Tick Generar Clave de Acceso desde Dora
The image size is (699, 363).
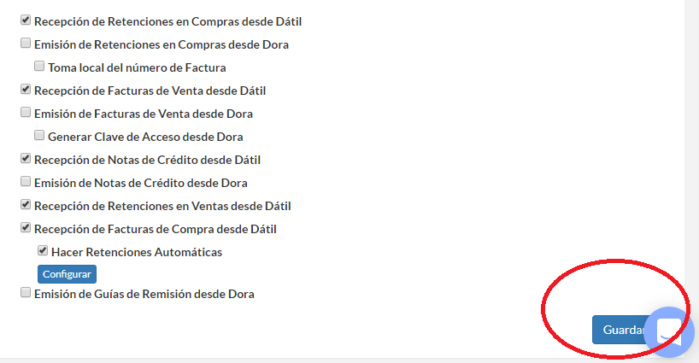39,136
